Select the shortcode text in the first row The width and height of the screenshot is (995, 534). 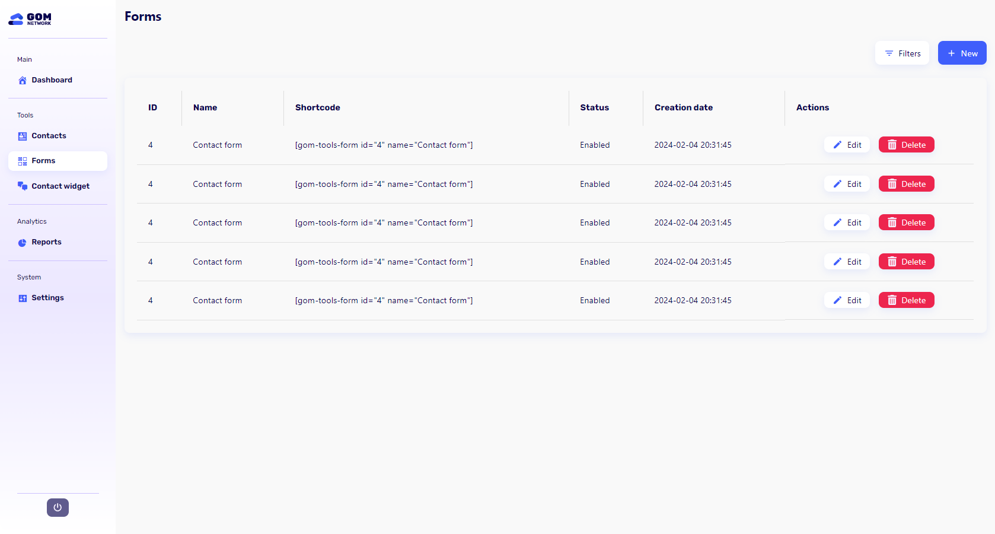click(384, 145)
